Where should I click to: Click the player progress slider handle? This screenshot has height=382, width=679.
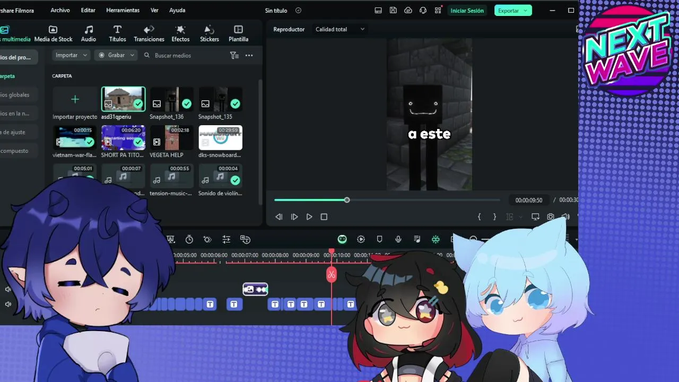pyautogui.click(x=347, y=200)
